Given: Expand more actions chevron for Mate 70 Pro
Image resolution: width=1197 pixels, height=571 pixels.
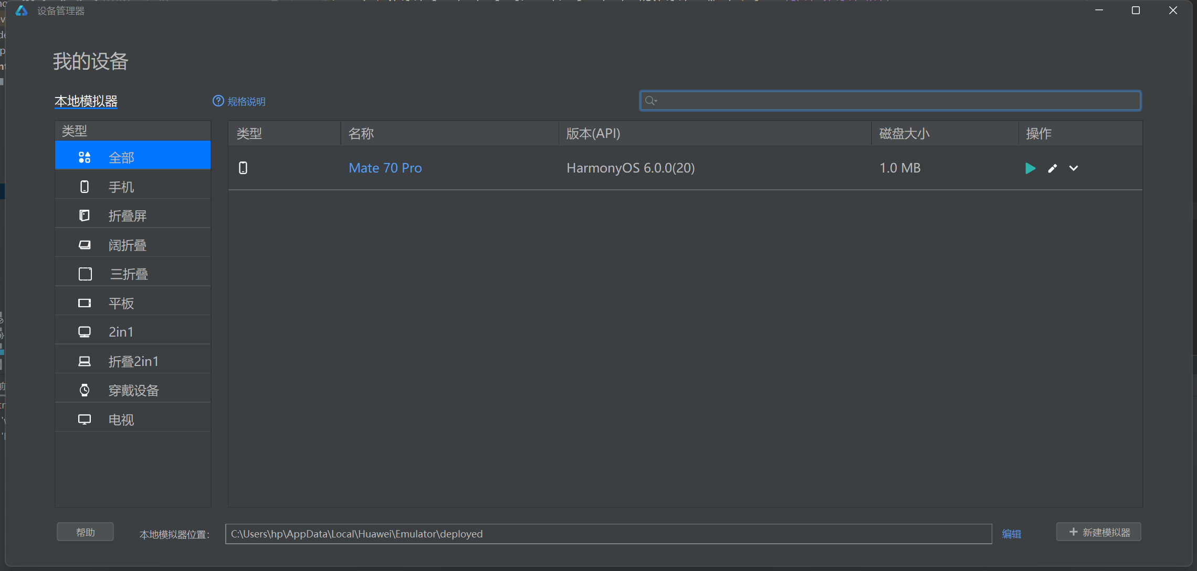Looking at the screenshot, I should point(1074,168).
